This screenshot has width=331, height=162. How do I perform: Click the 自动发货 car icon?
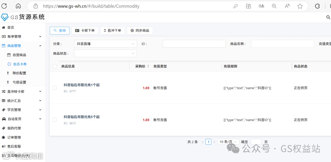4,119
